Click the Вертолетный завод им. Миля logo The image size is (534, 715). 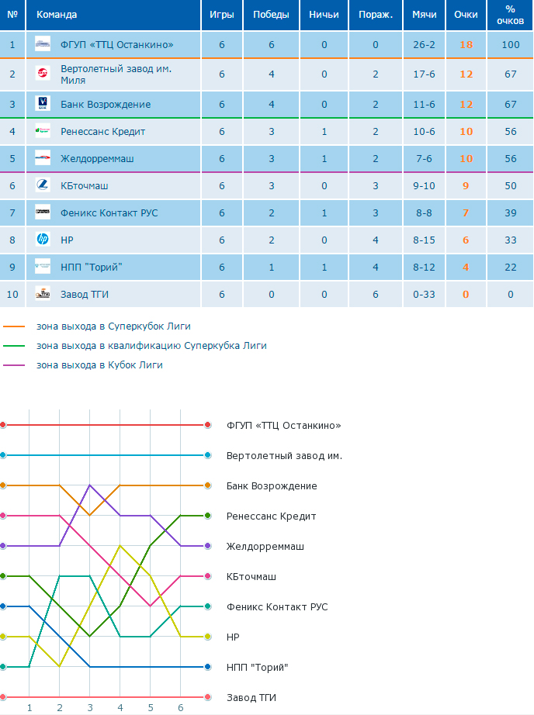click(43, 73)
